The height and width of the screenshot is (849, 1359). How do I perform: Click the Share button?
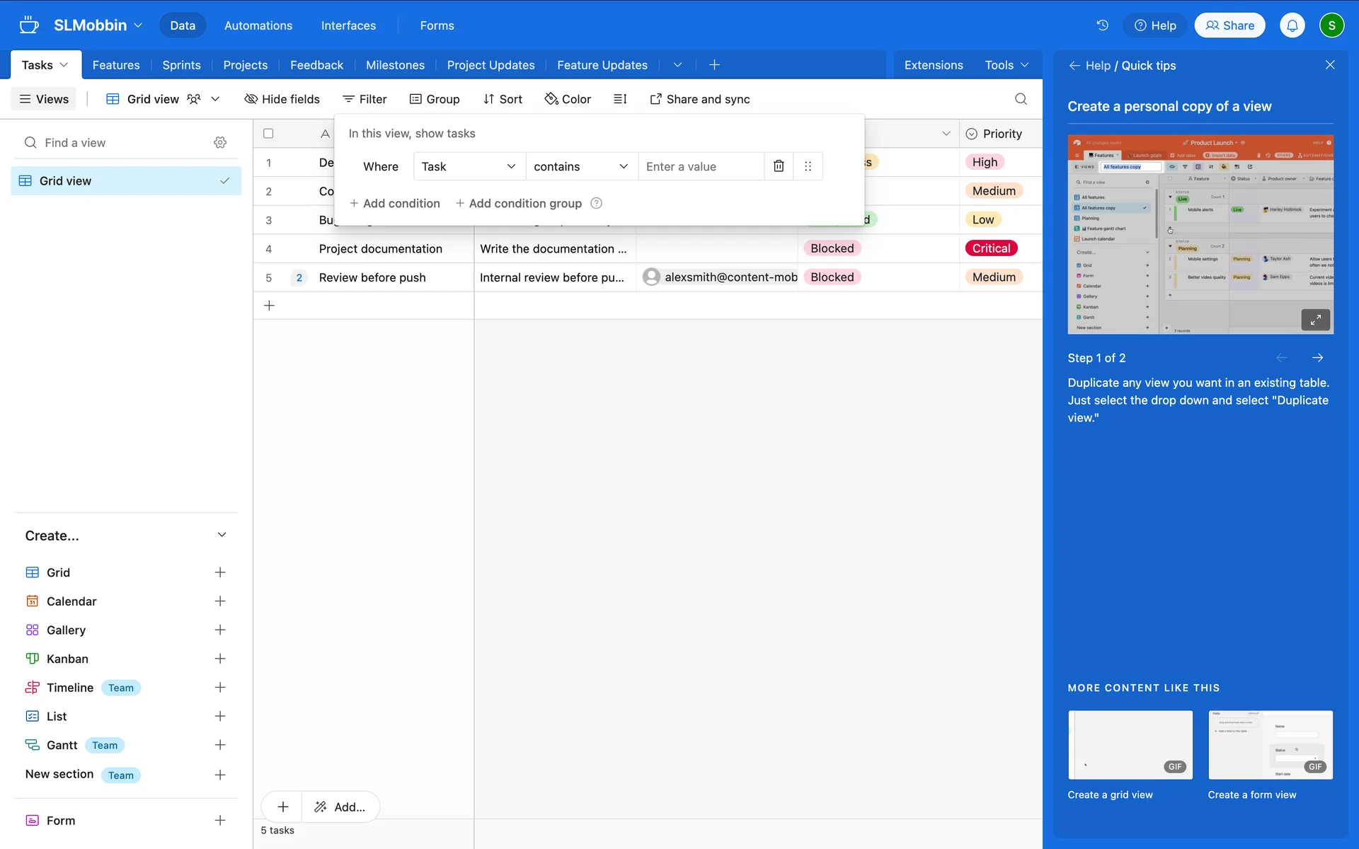tap(1229, 25)
